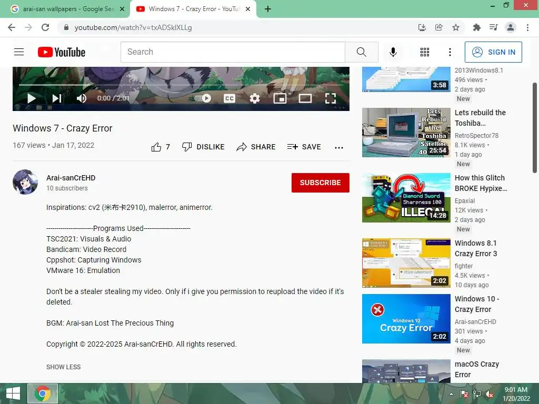Share the Windows 7 Crazy Error video
The image size is (539, 404).
click(x=256, y=147)
